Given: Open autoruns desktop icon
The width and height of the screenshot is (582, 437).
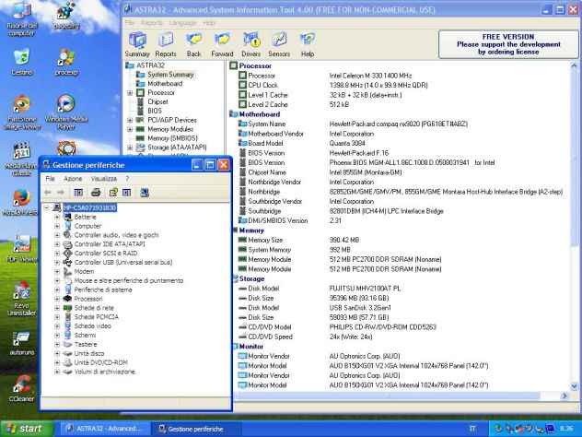Looking at the screenshot, I should click(x=21, y=343).
